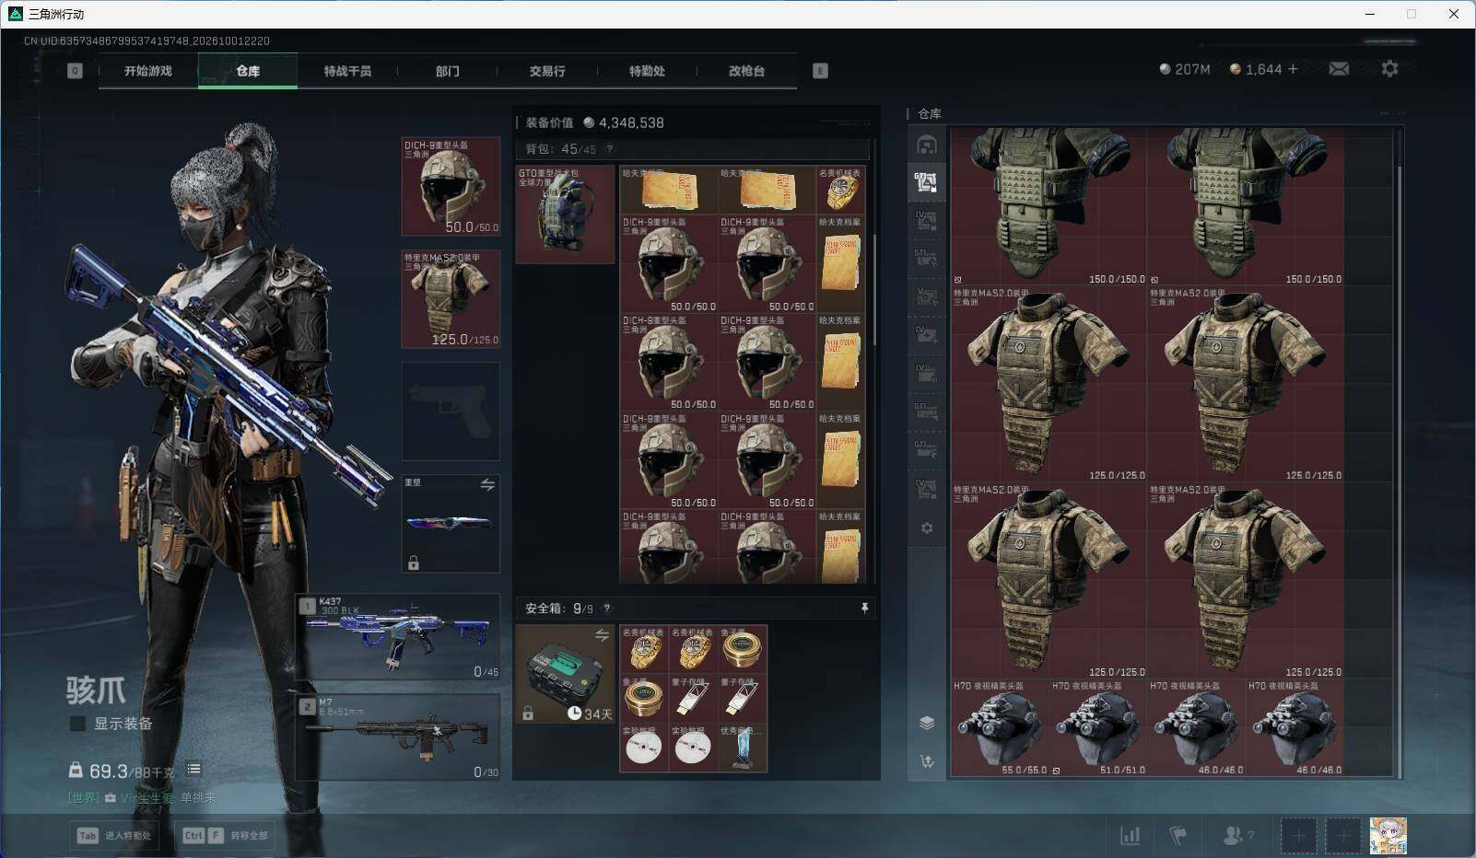
Task: Click the swap arrows on melee weapon slot
Action: click(487, 484)
